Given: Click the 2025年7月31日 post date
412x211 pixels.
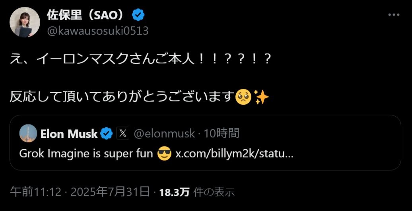Looking at the screenshot, I should pyautogui.click(x=110, y=192).
